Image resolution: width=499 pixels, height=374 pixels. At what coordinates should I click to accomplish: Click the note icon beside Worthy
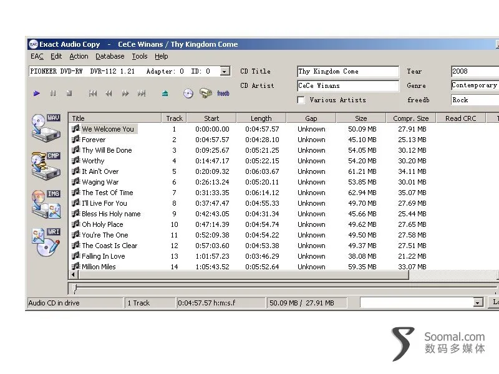[75, 160]
